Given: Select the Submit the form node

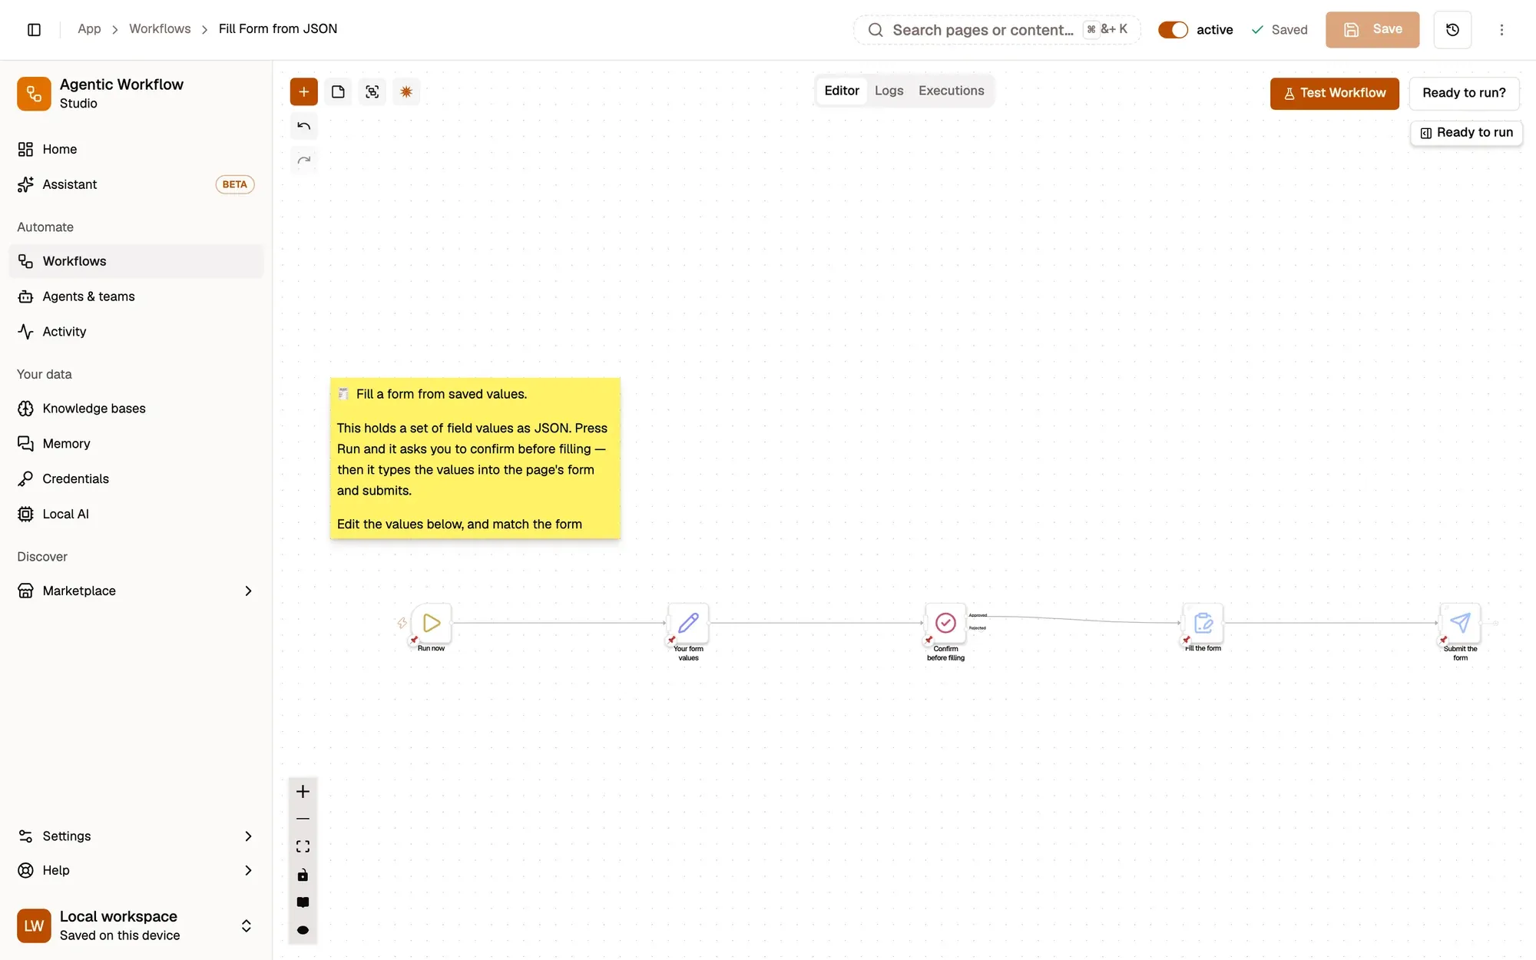Looking at the screenshot, I should [x=1460, y=623].
